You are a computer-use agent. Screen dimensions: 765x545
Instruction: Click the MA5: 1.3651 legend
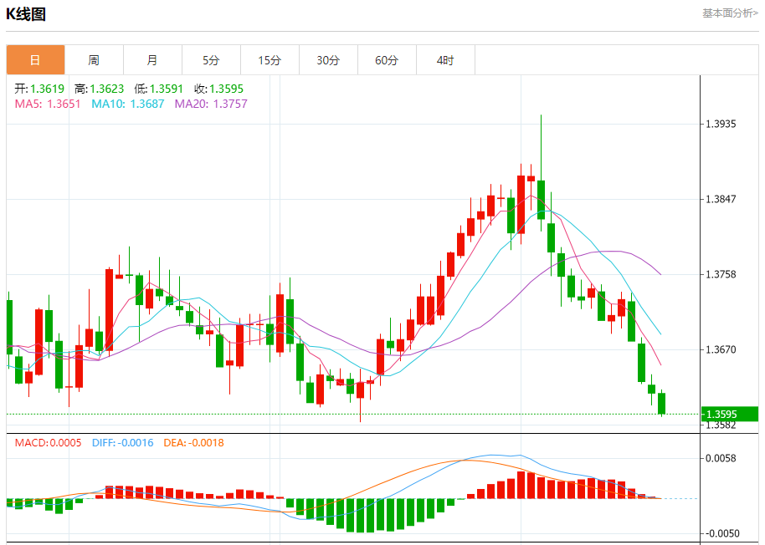point(48,104)
